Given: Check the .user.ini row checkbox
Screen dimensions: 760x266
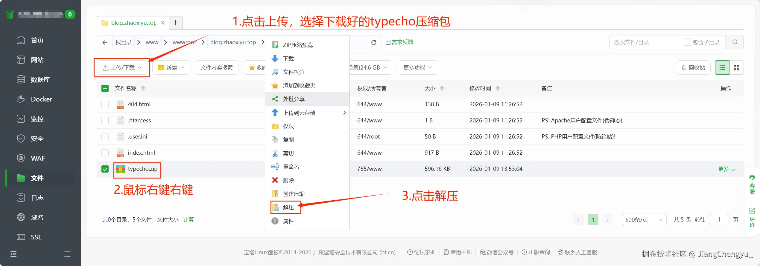Looking at the screenshot, I should pyautogui.click(x=105, y=137).
